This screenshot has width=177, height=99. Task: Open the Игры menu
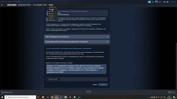(x=14, y=2)
